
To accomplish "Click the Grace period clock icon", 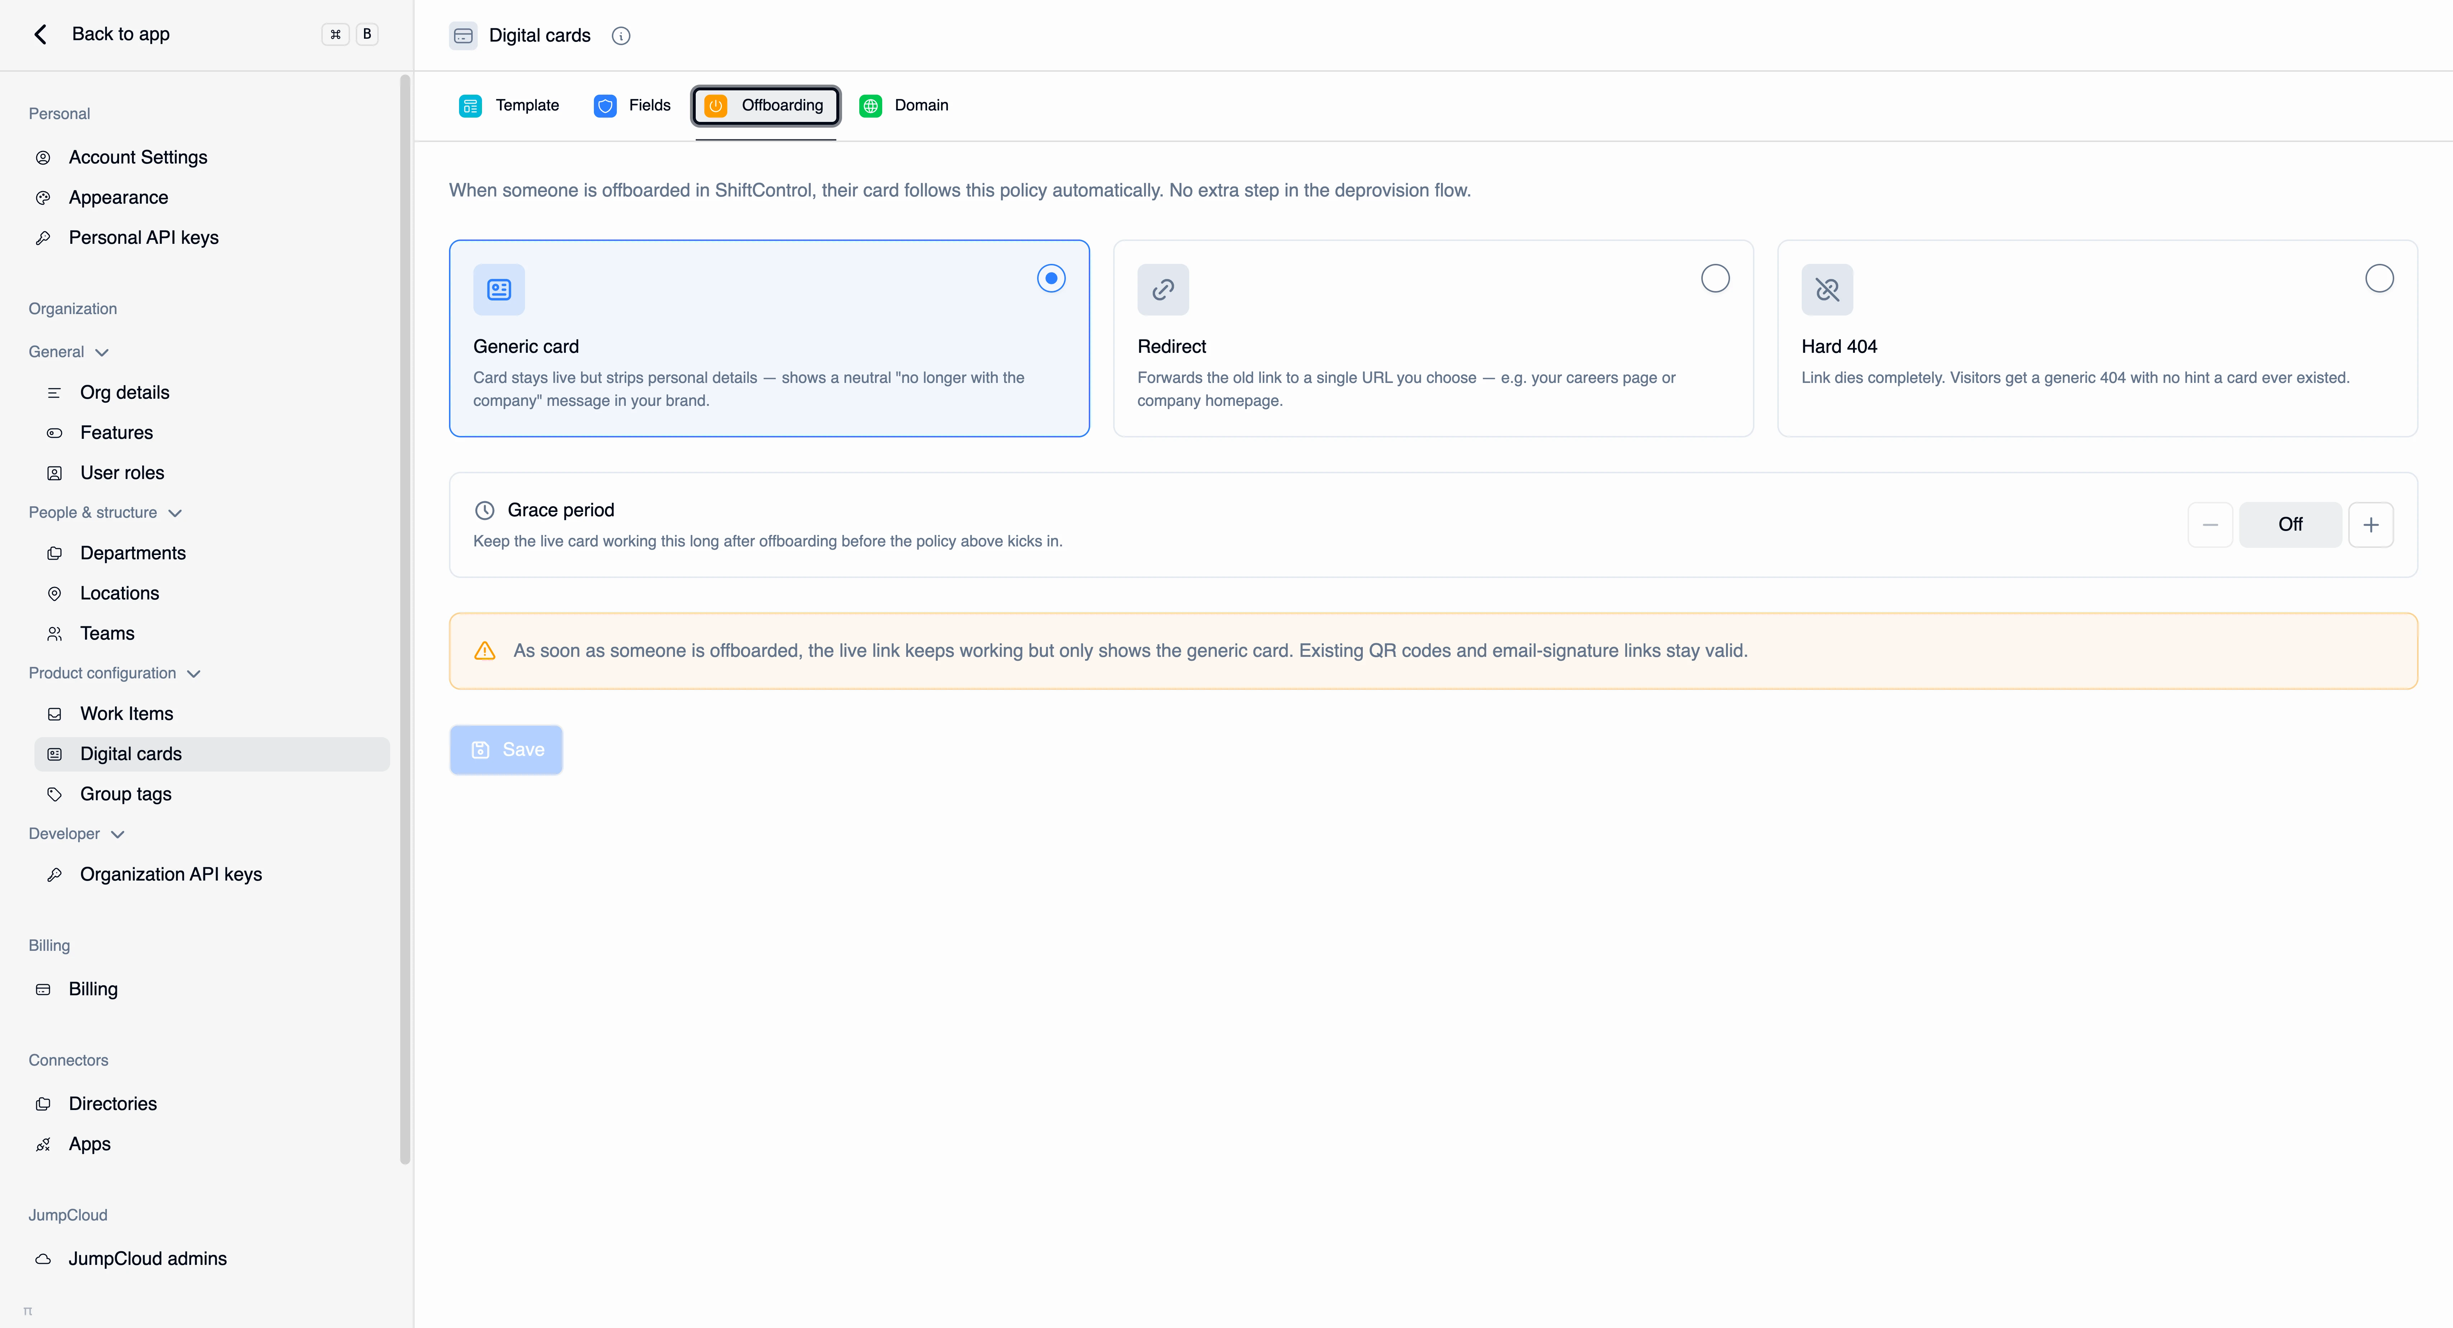I will pos(485,510).
